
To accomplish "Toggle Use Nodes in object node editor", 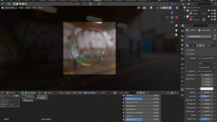I will [x=85, y=93].
